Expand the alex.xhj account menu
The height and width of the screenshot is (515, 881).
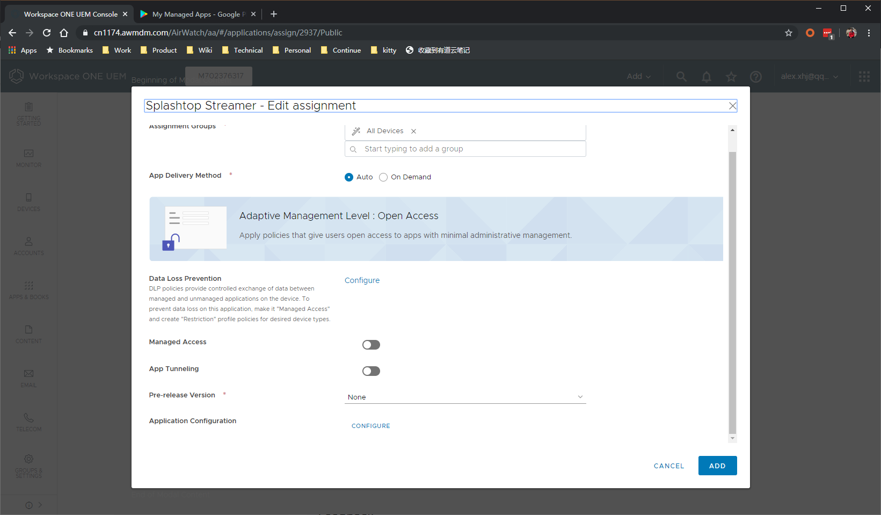click(x=809, y=76)
